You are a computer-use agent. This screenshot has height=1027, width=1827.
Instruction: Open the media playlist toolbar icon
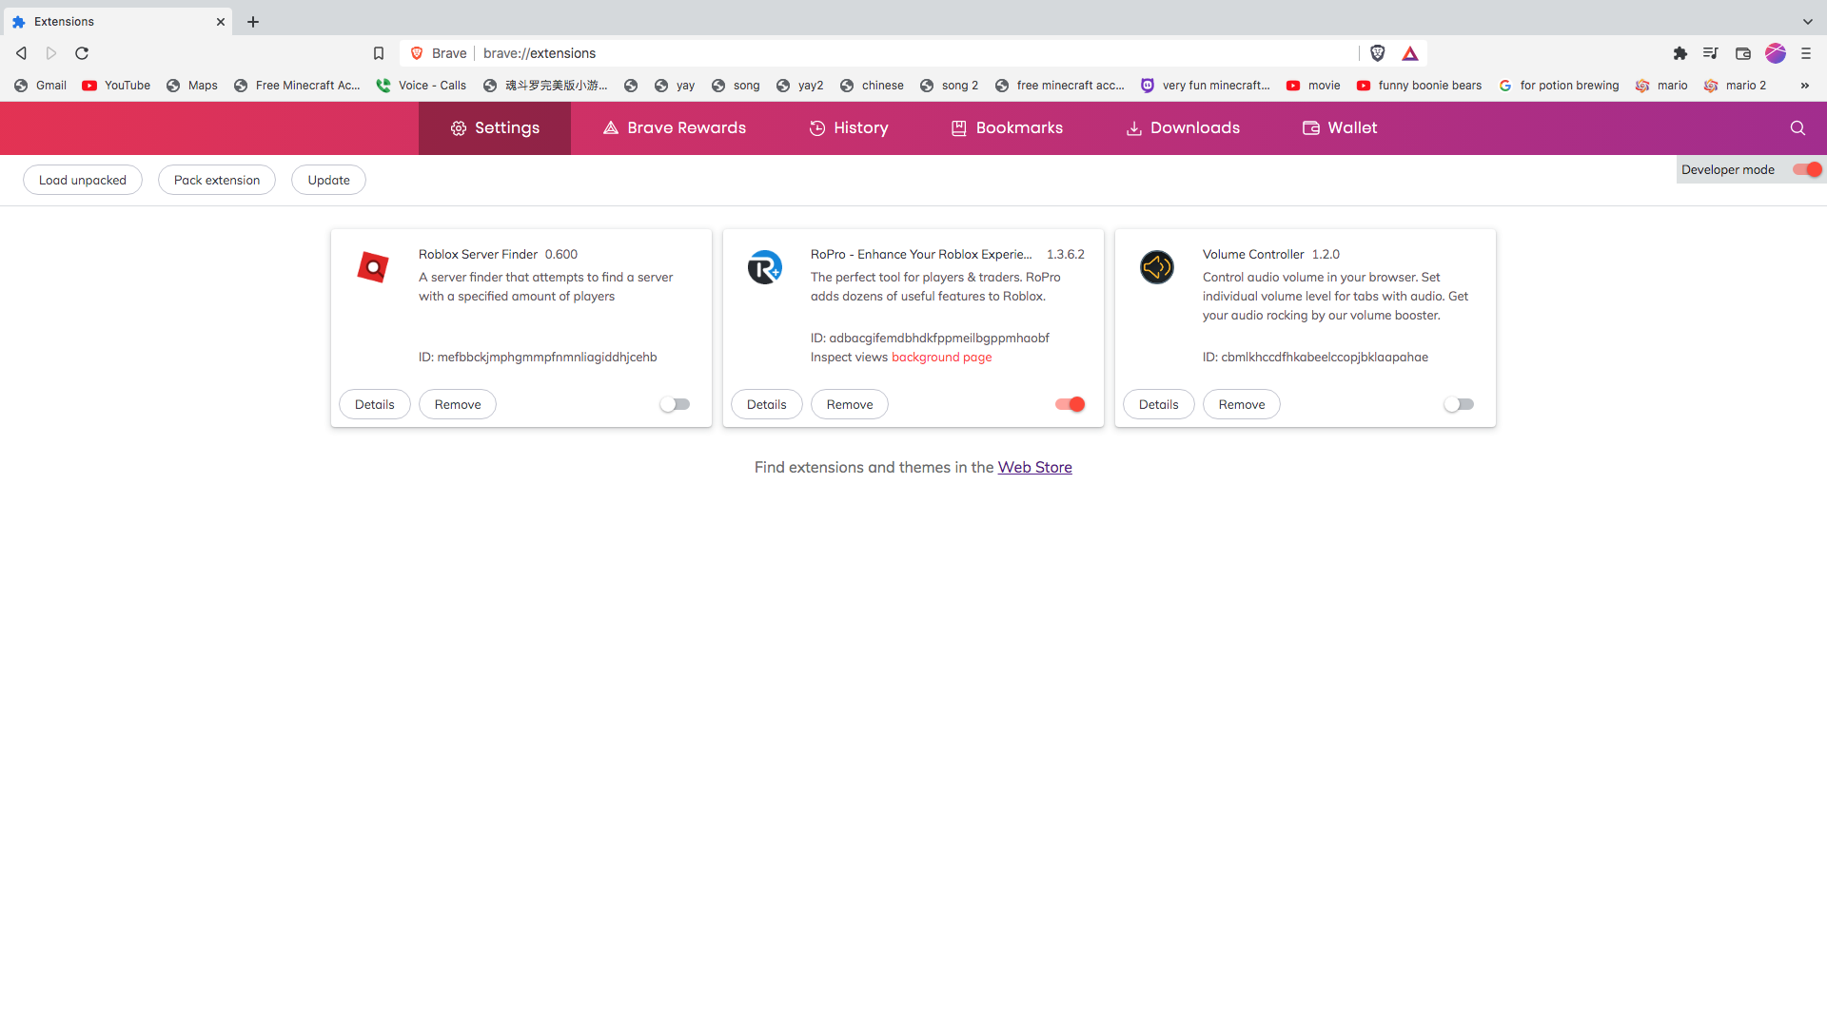coord(1711,53)
